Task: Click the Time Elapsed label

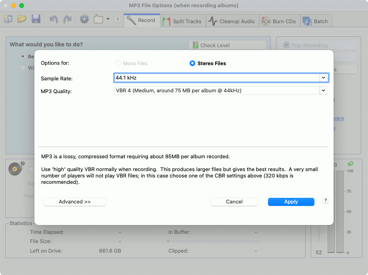Action: (47, 232)
